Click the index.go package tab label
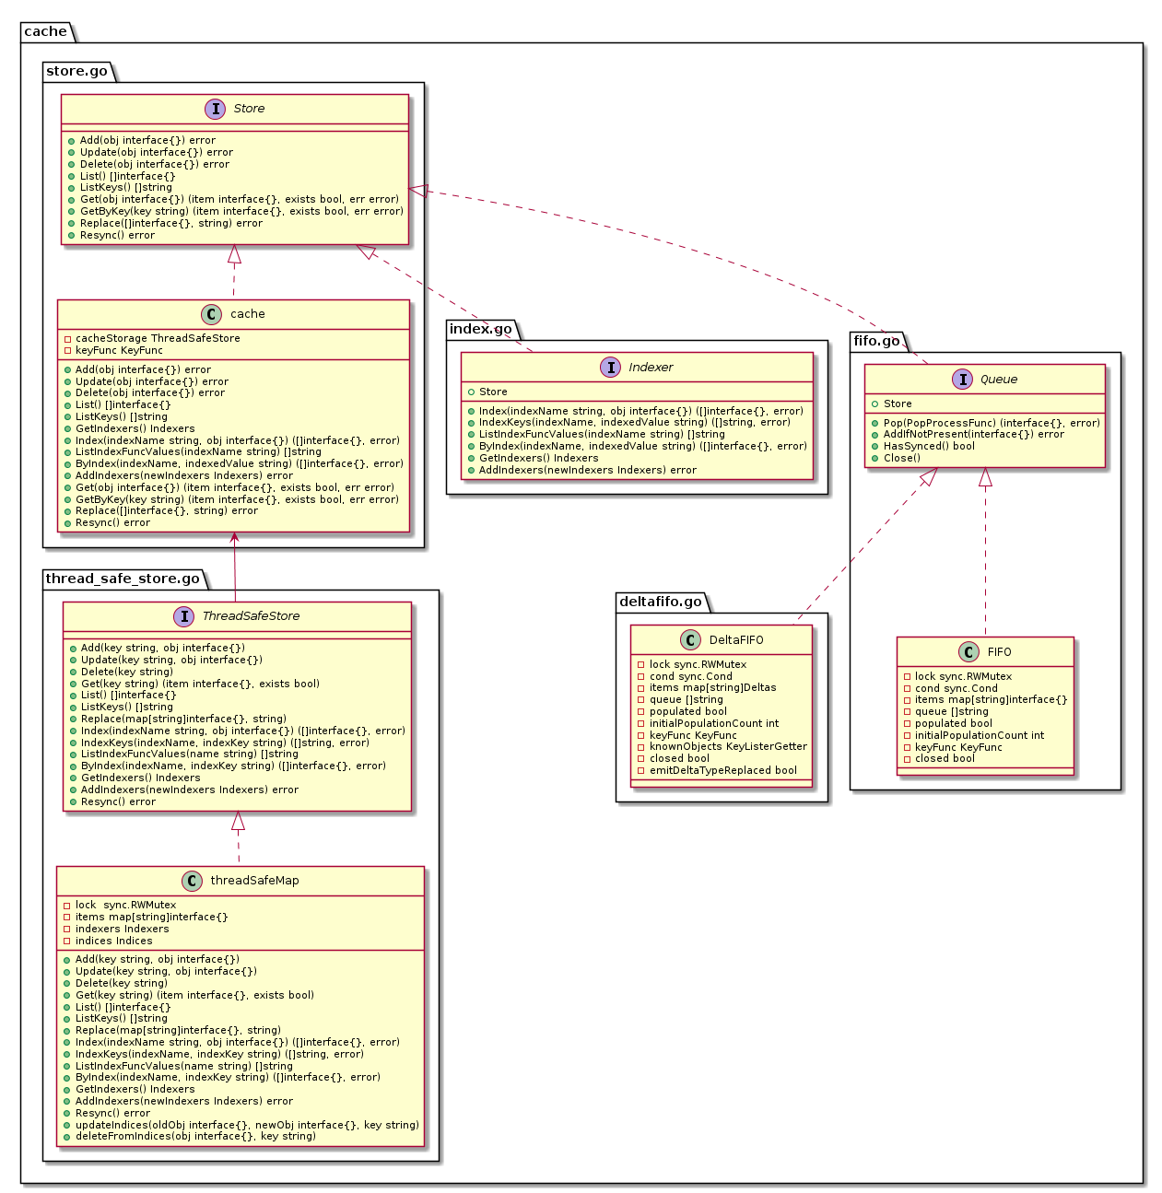The height and width of the screenshot is (1193, 1162). point(480,329)
